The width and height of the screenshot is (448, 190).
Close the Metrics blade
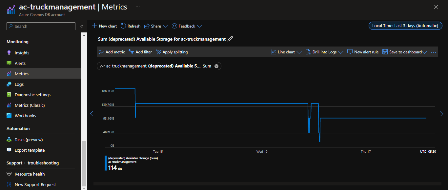(x=436, y=7)
